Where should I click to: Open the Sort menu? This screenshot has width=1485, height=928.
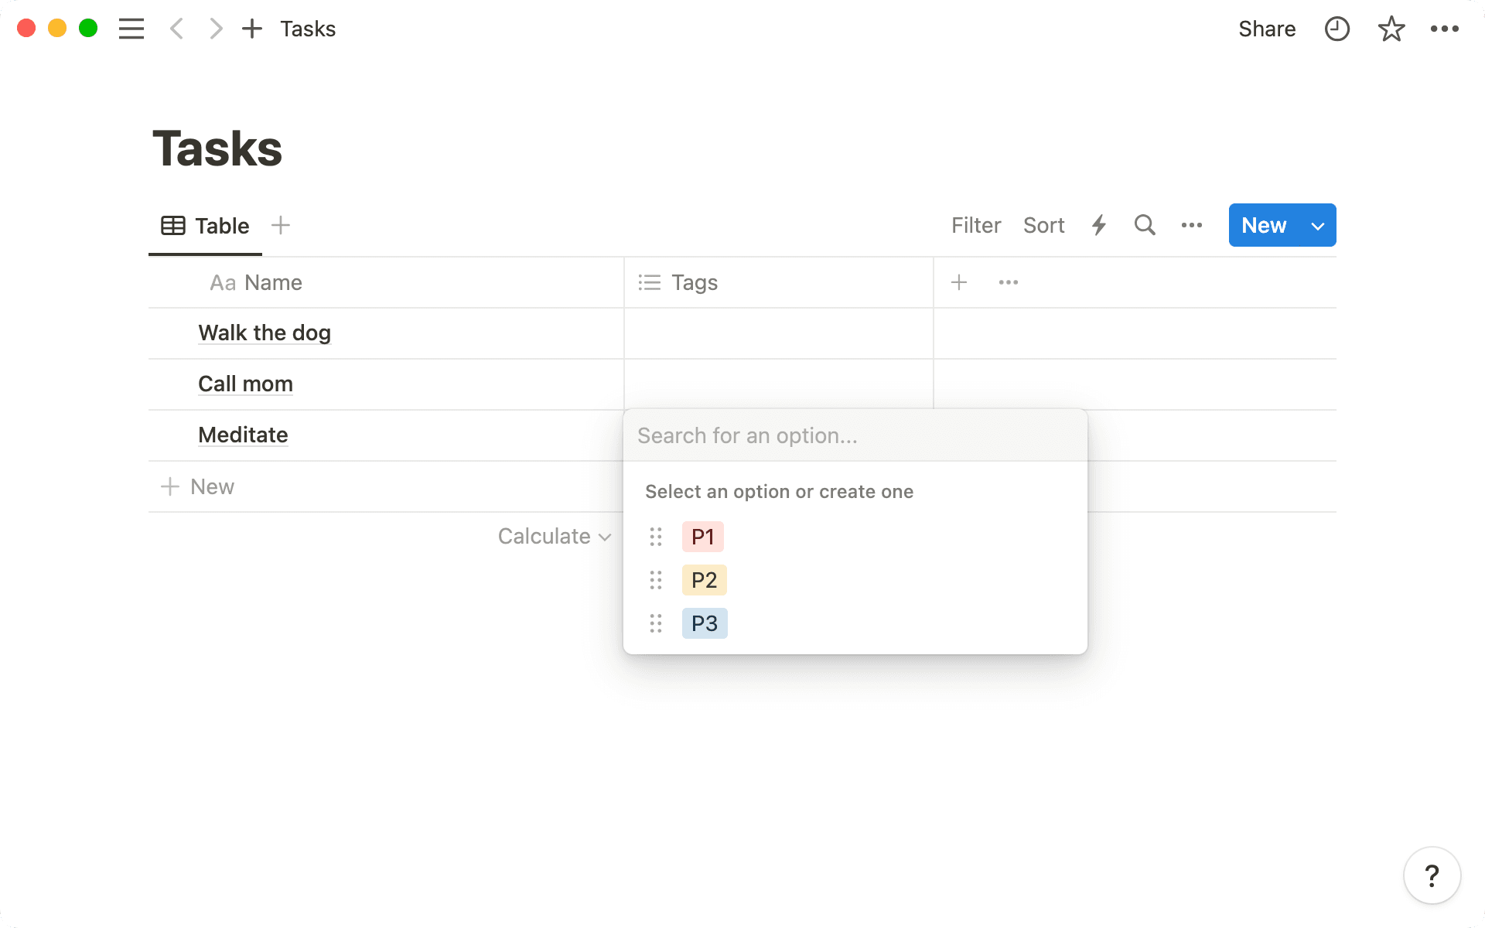(1044, 225)
